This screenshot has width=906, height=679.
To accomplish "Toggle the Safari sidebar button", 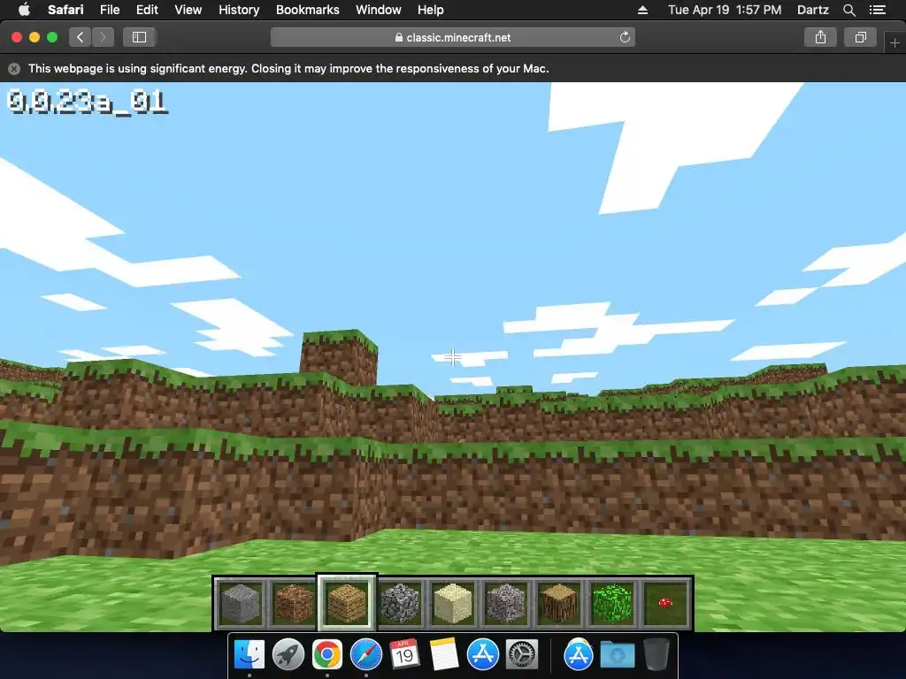I will (139, 37).
